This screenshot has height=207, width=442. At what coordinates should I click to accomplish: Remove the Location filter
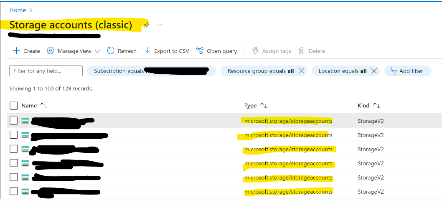(x=374, y=71)
